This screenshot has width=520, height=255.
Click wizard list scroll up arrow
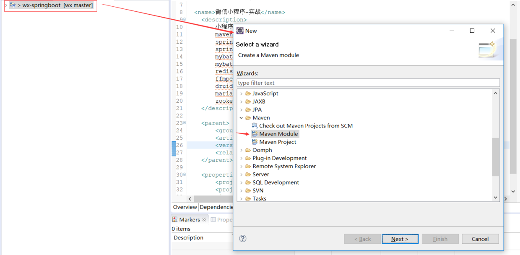click(496, 93)
